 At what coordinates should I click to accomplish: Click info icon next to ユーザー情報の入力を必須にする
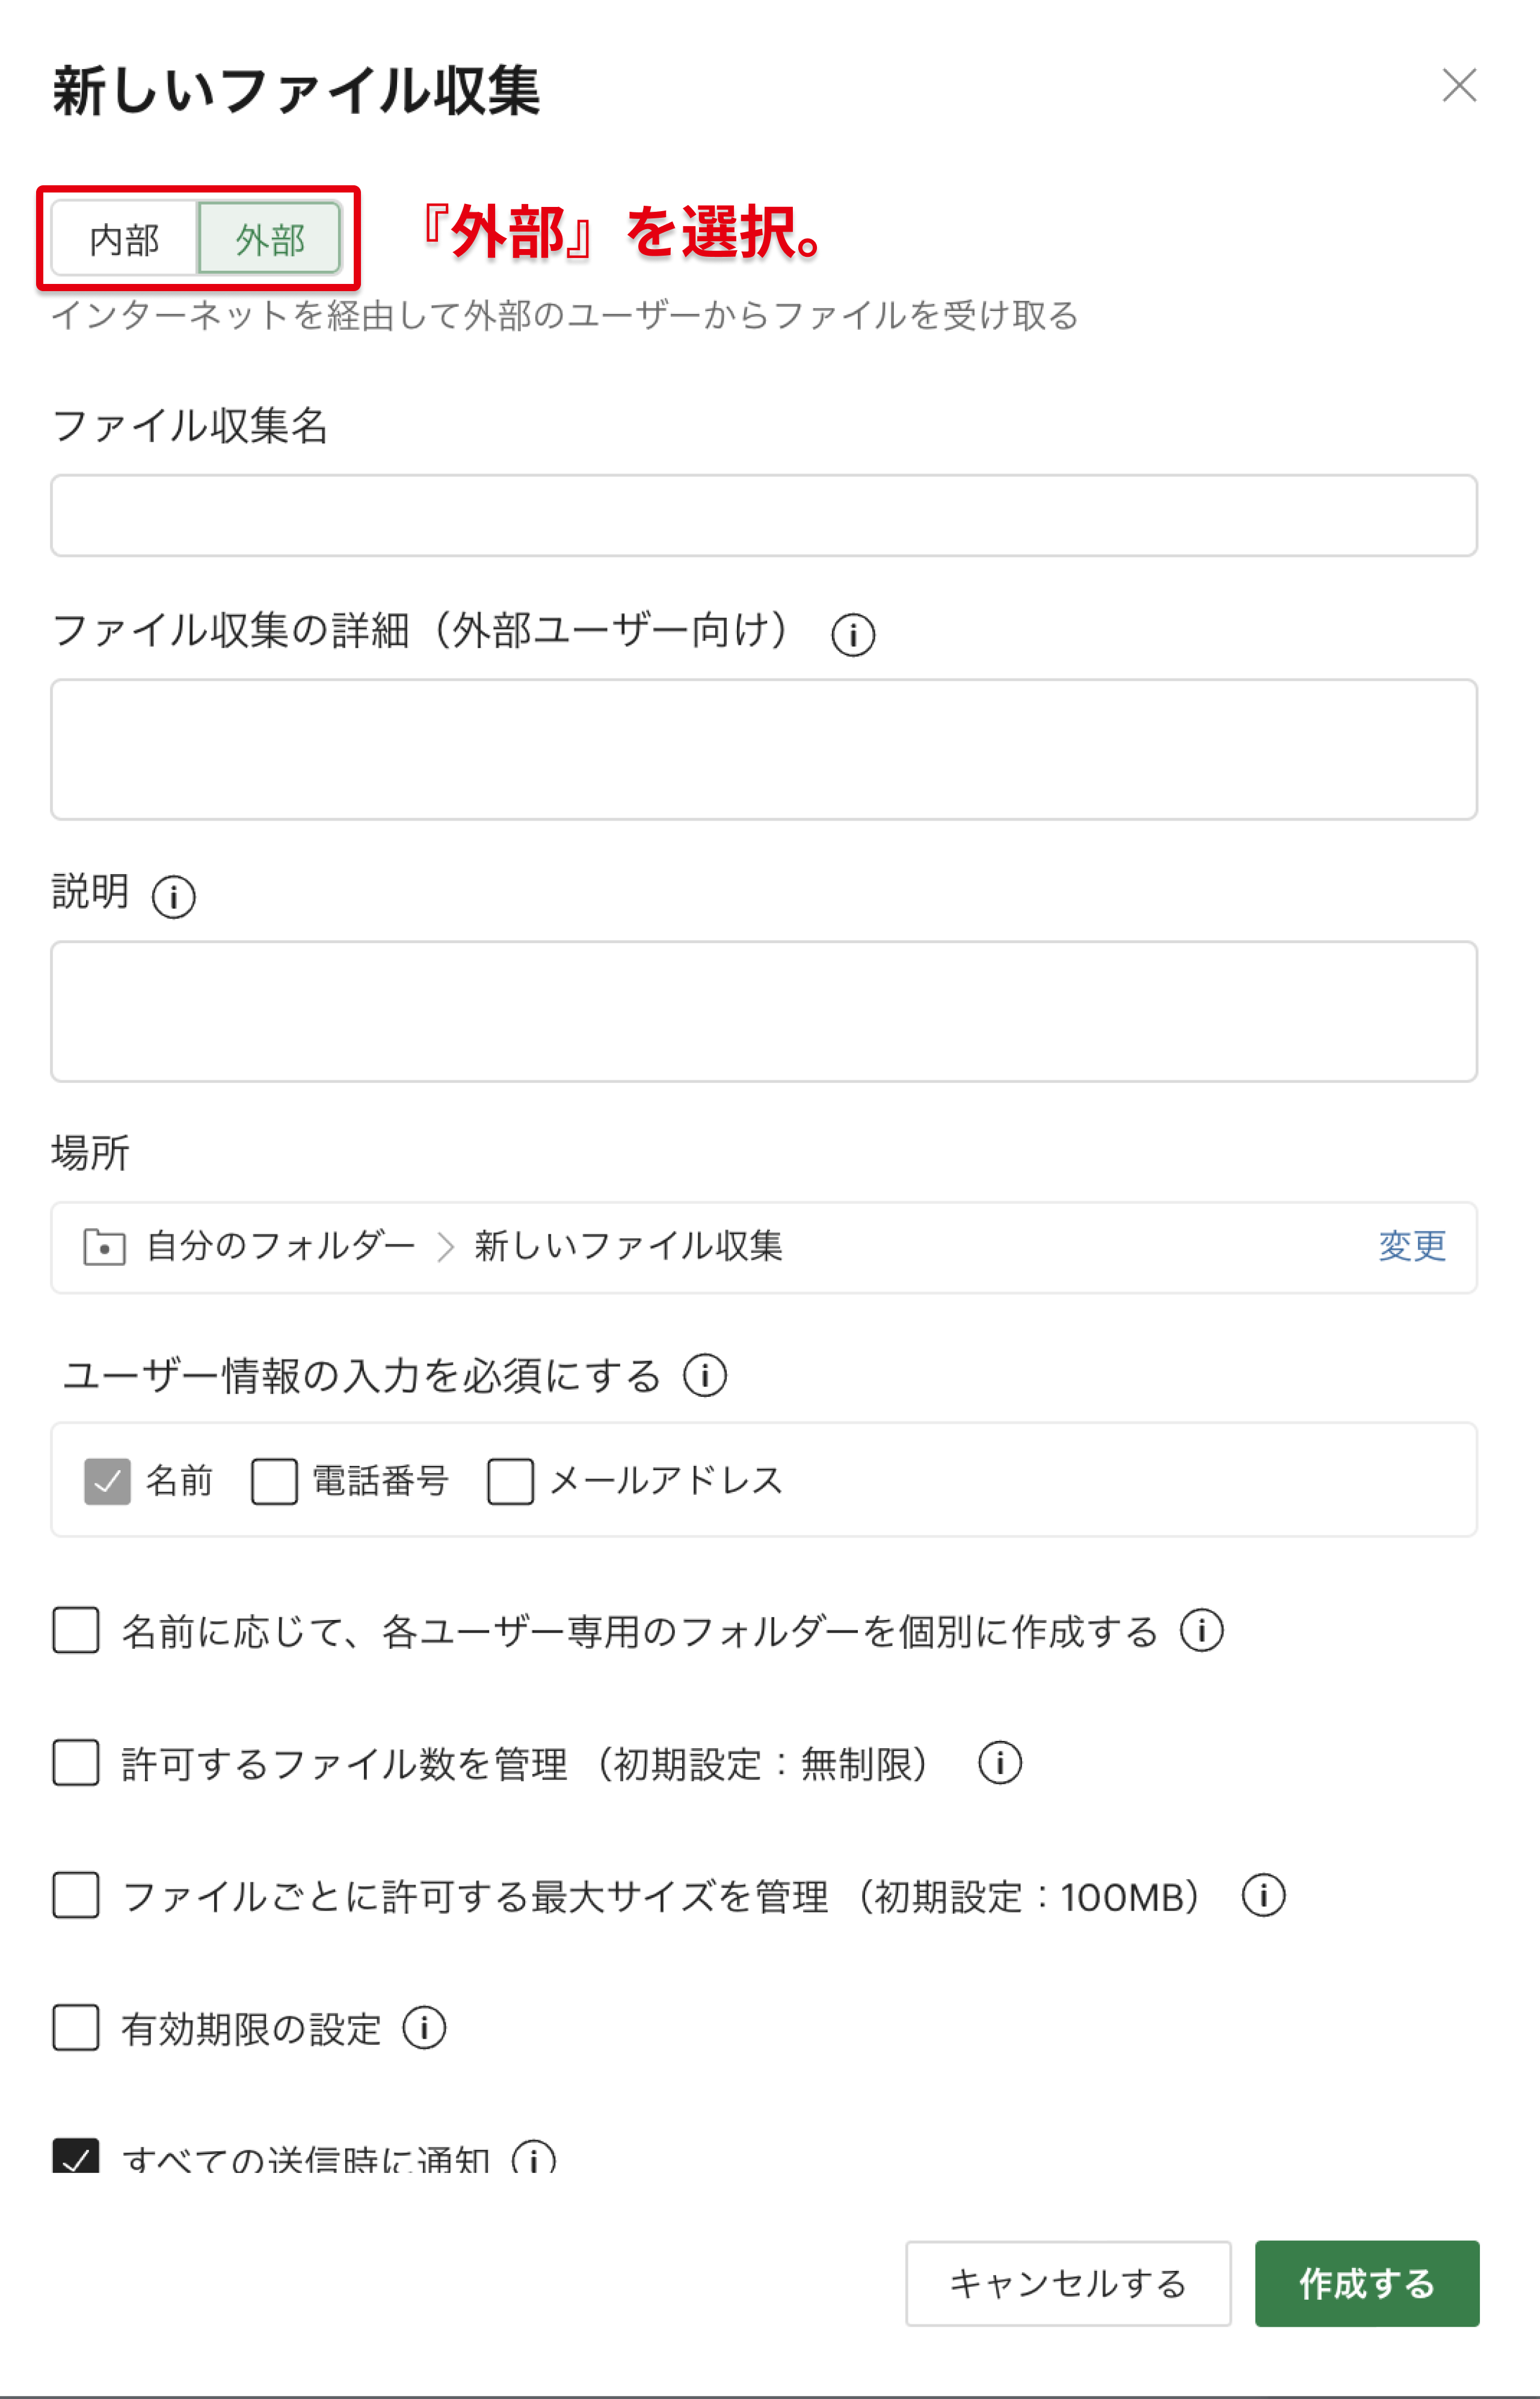705,1376
